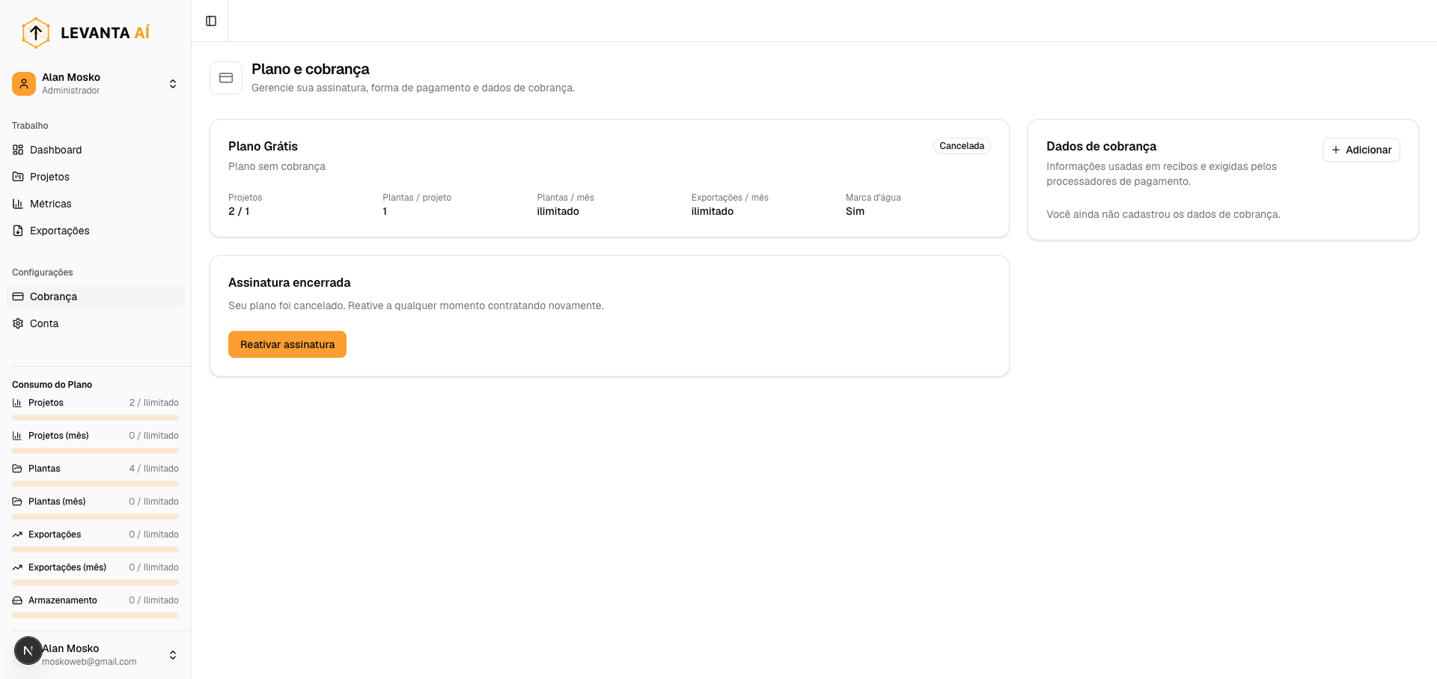Click the Cancelada status badge
The width and height of the screenshot is (1437, 679).
pos(962,146)
